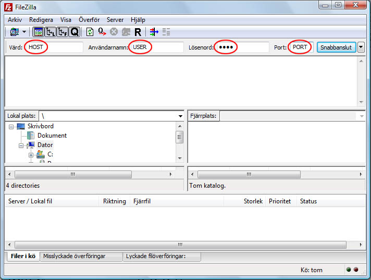Click local tree scroll up arrow
Viewport: 371px width, 280px height.
180,126
